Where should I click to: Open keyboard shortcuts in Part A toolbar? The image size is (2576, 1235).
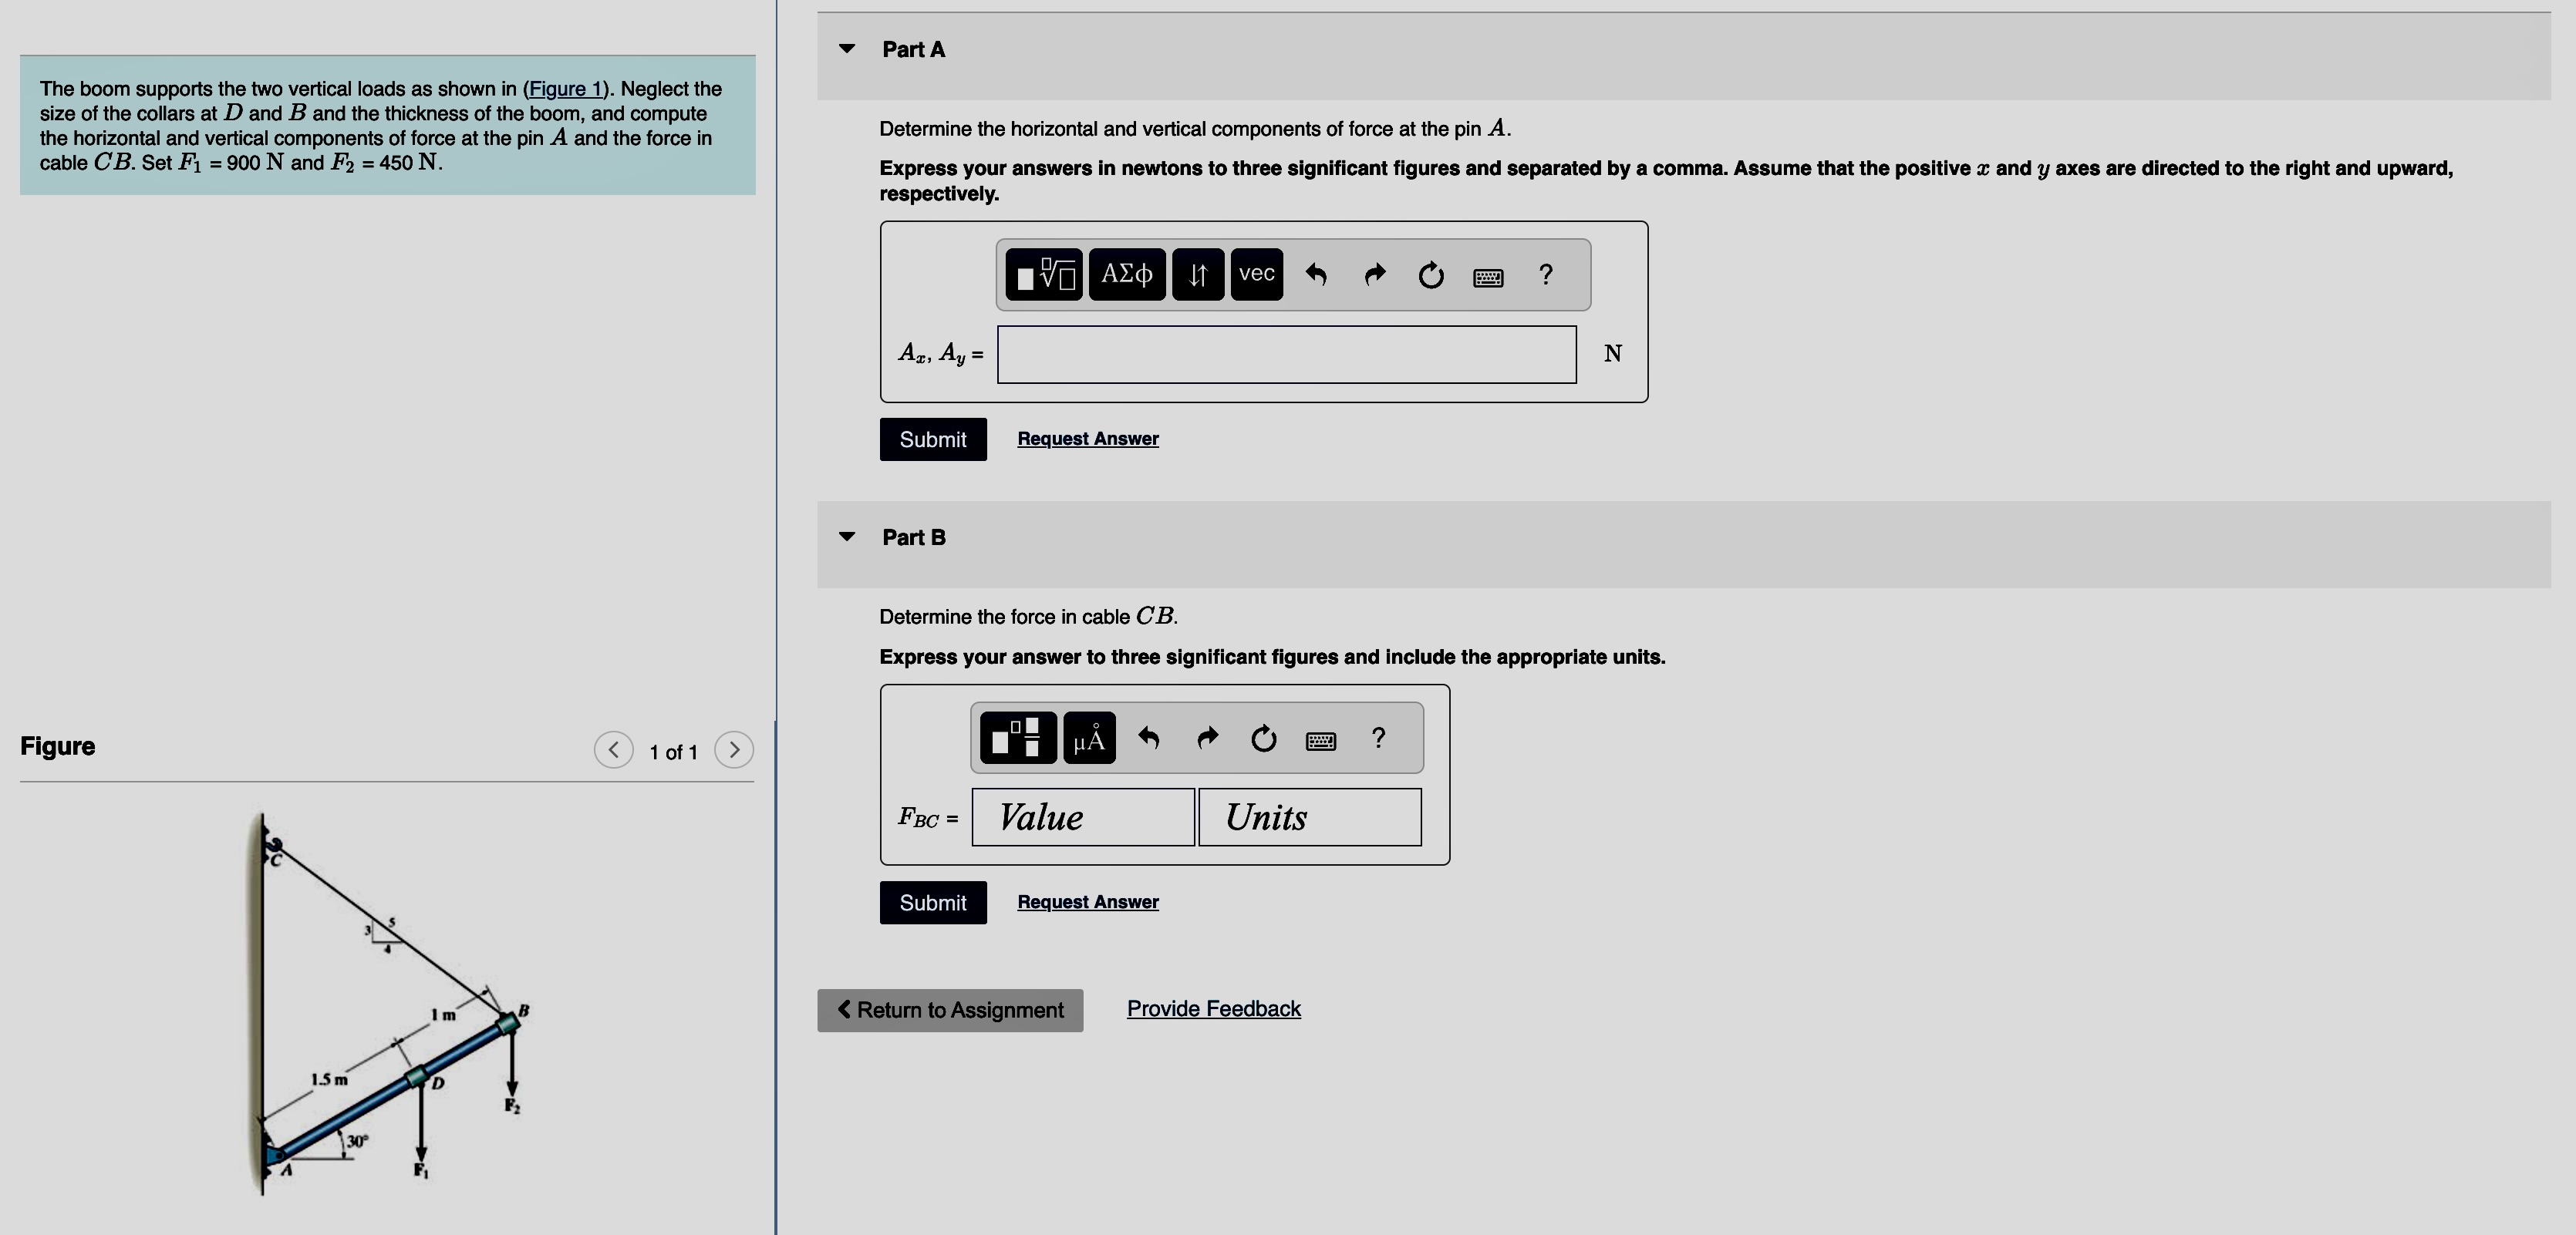tap(1487, 277)
